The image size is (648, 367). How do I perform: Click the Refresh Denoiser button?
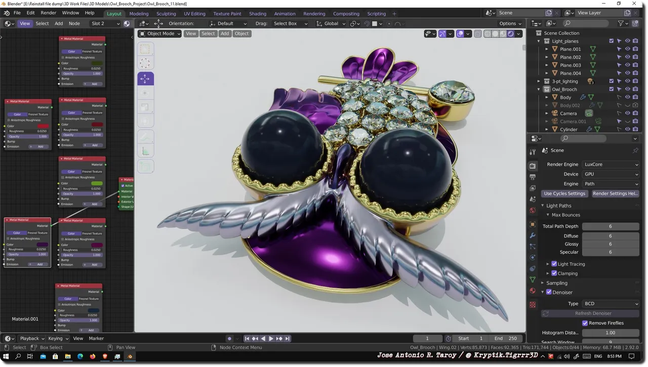(590, 313)
